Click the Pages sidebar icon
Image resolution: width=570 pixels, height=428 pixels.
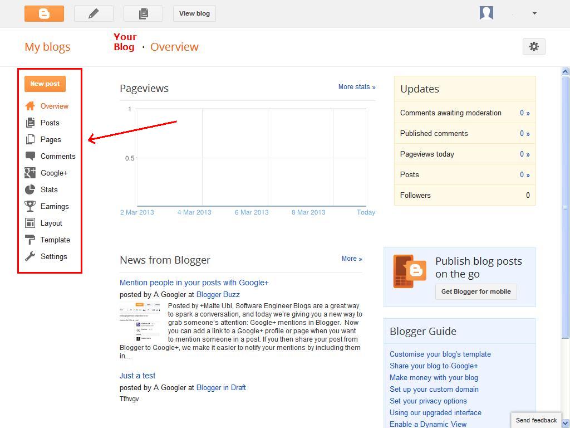pyautogui.click(x=30, y=139)
